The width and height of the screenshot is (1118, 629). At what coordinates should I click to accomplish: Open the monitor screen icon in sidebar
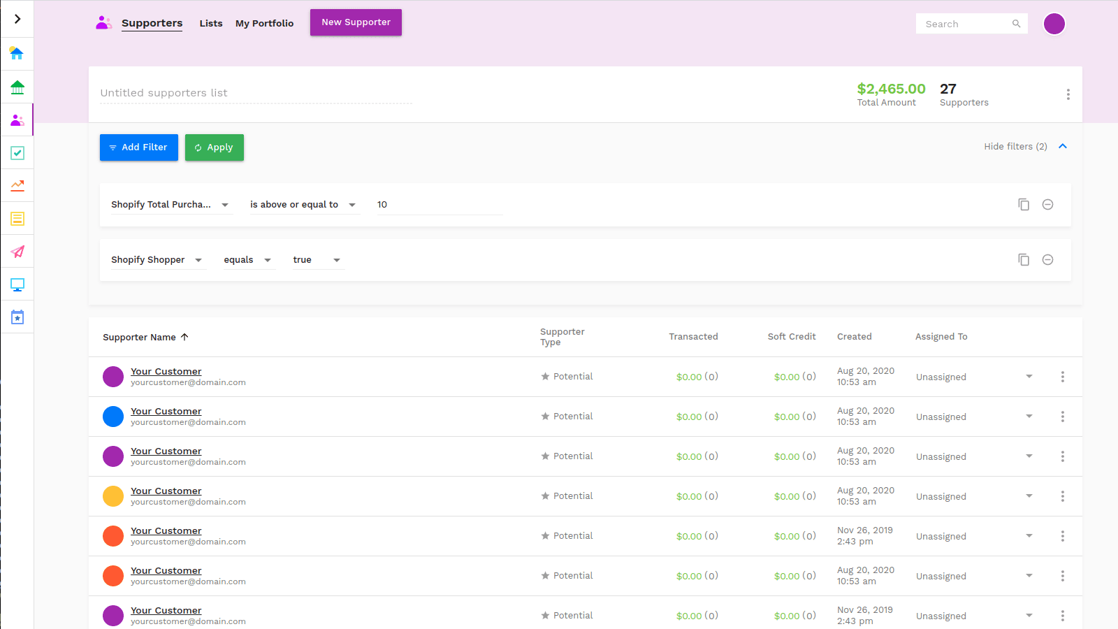pos(17,284)
